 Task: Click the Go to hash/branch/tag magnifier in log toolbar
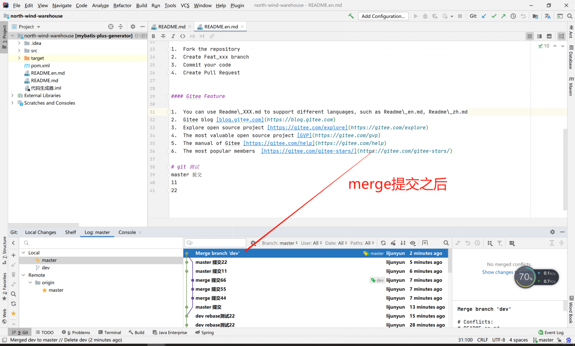[x=446, y=243]
